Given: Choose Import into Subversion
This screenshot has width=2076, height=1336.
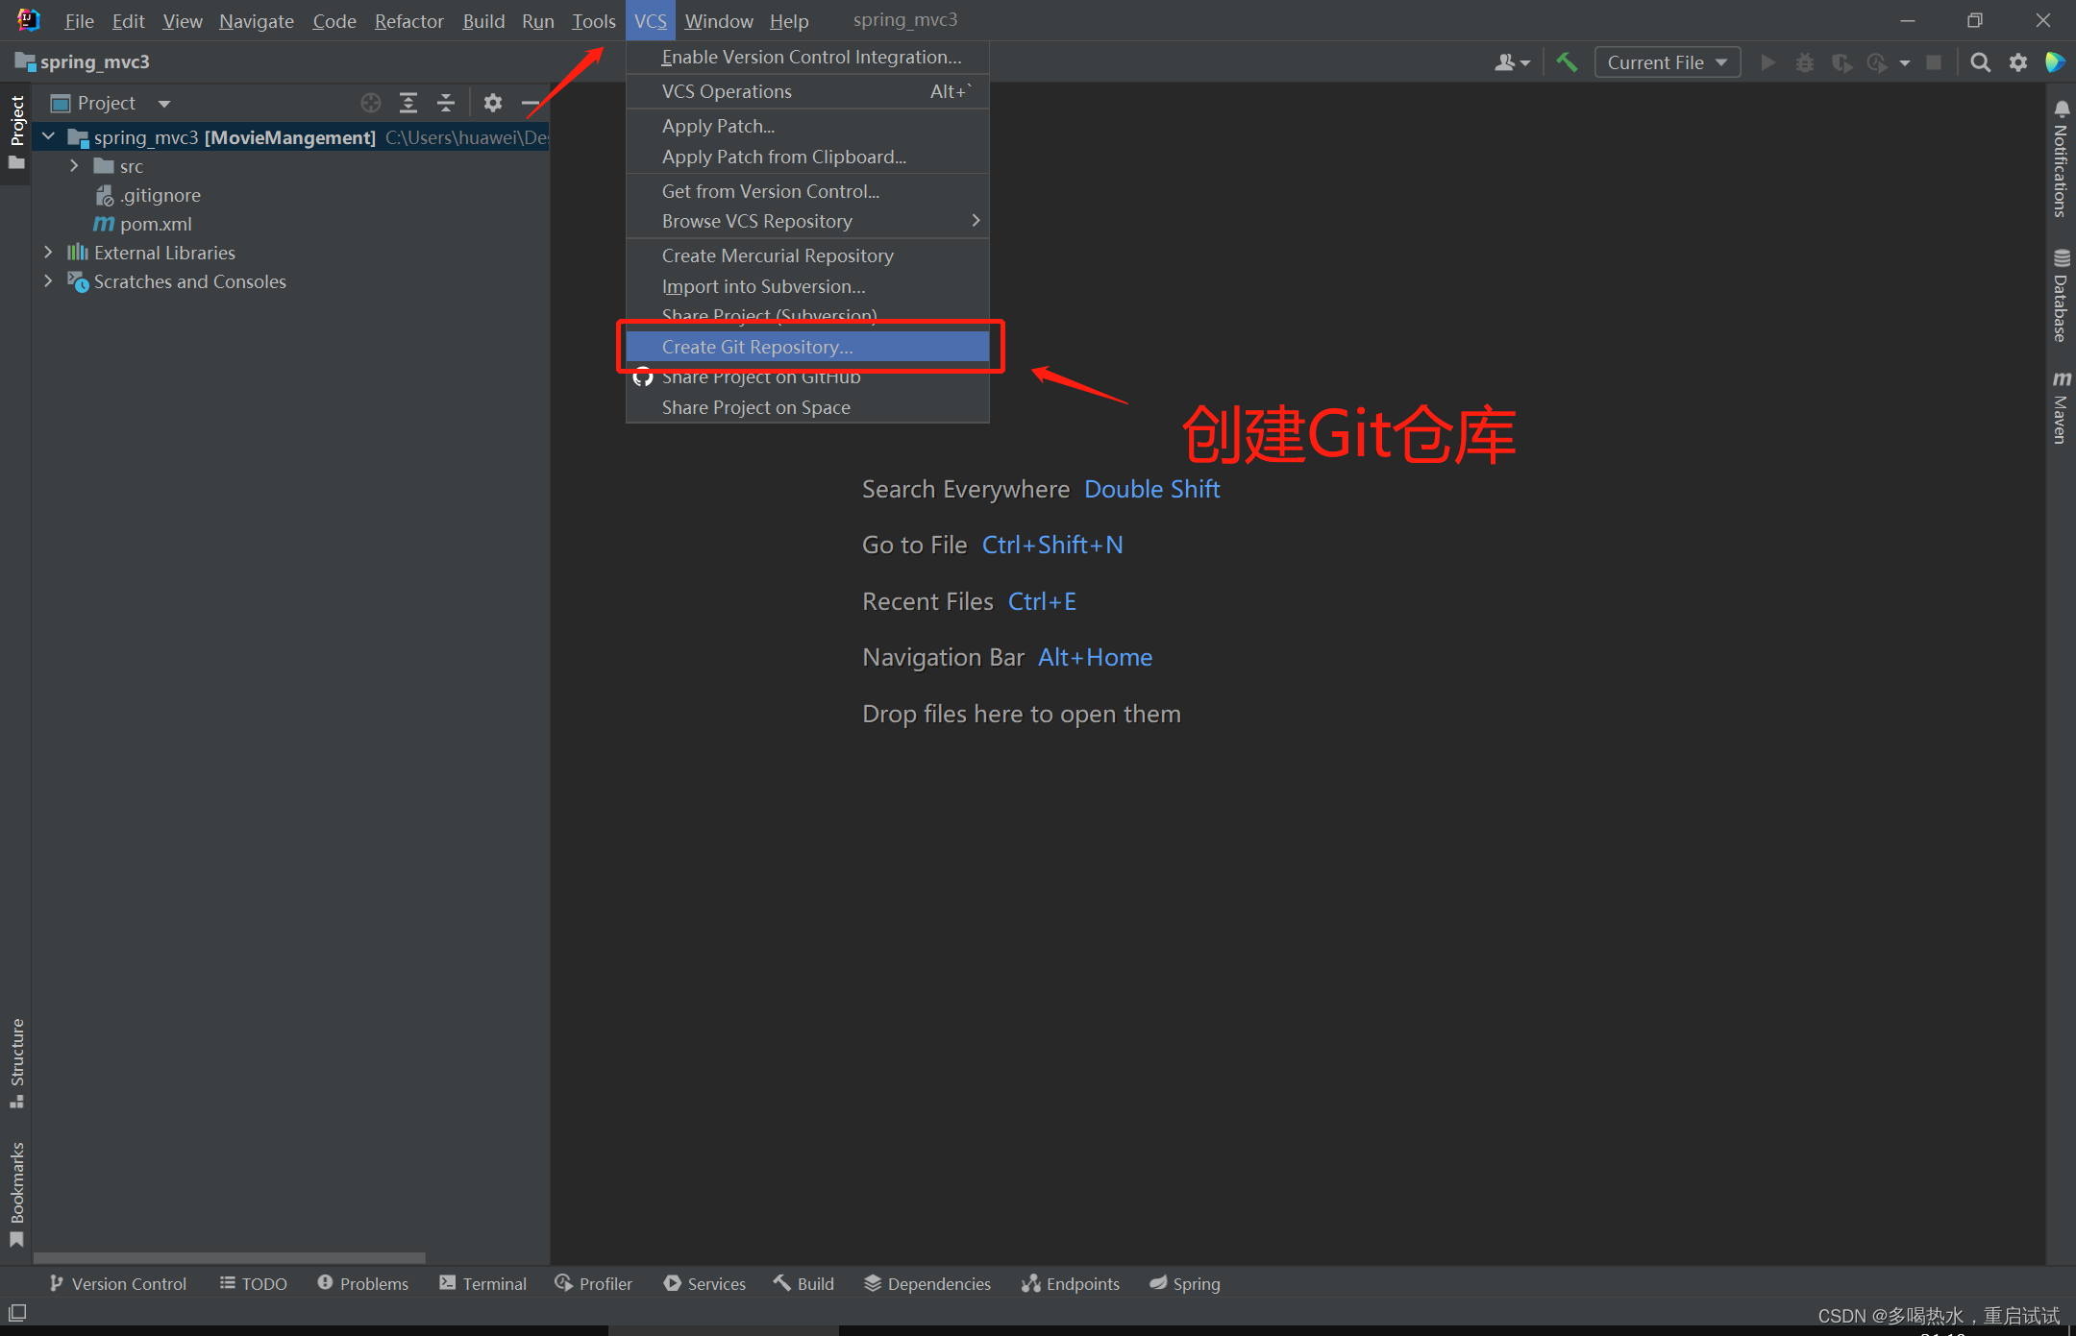Looking at the screenshot, I should click(x=807, y=286).
